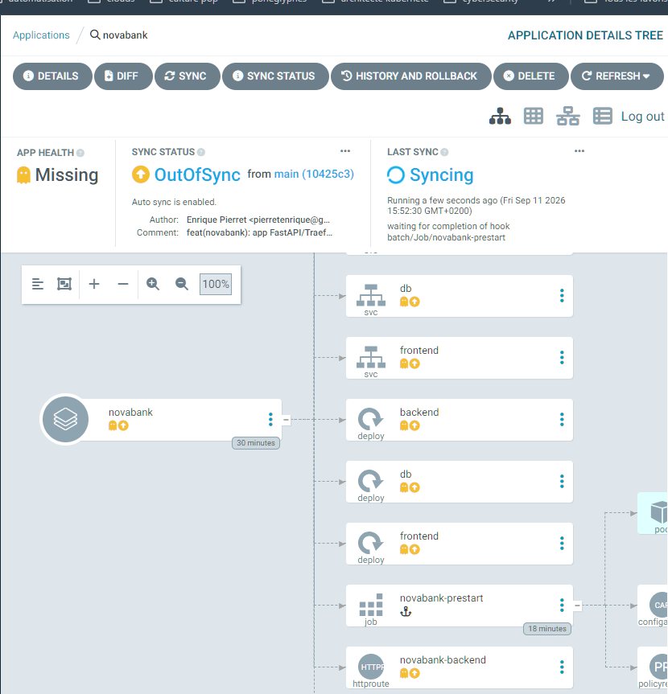
Task: Open the Sync Status three-dot menu
Action: [x=345, y=151]
